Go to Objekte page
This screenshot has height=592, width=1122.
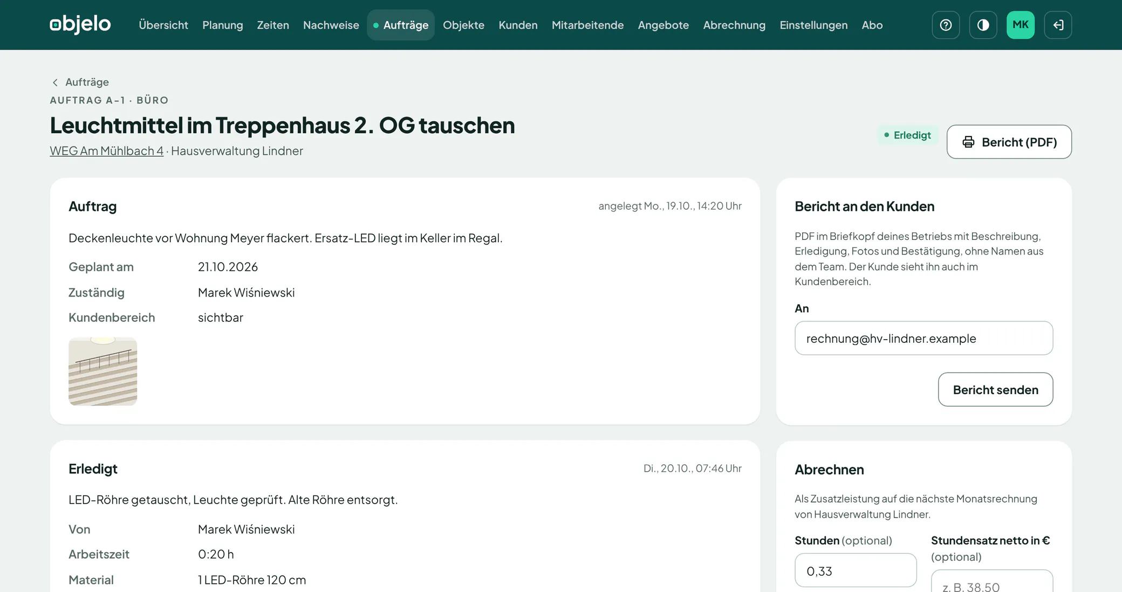pos(463,25)
